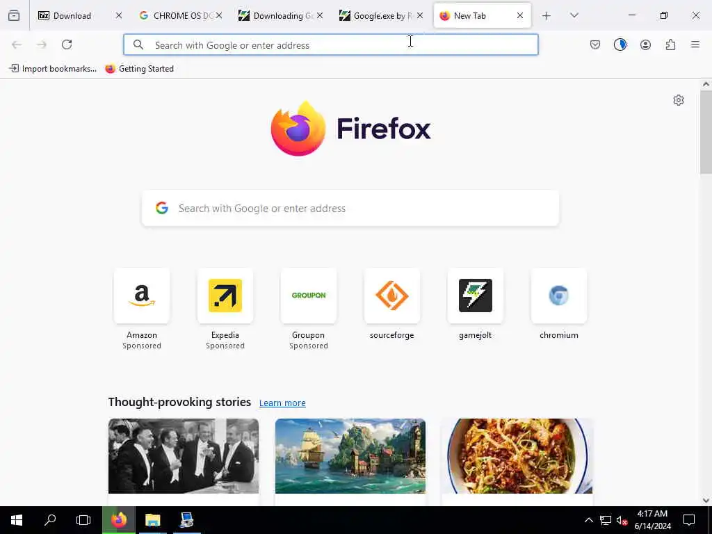Close the Google.exe tab
Screen dimensions: 712x534
(x=420, y=15)
